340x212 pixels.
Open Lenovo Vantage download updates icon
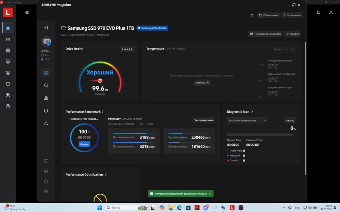(x=8, y=61)
